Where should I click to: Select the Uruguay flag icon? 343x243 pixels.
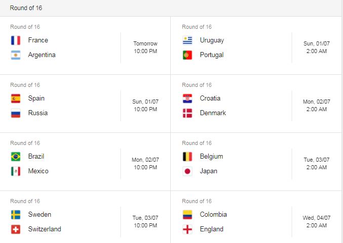pos(187,40)
